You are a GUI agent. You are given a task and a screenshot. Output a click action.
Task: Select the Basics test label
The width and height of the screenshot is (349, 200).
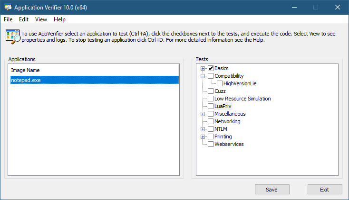(x=222, y=68)
